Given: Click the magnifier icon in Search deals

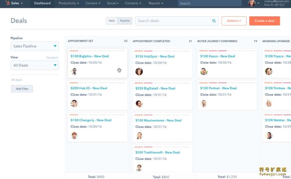Looking at the screenshot, I should [x=214, y=21].
